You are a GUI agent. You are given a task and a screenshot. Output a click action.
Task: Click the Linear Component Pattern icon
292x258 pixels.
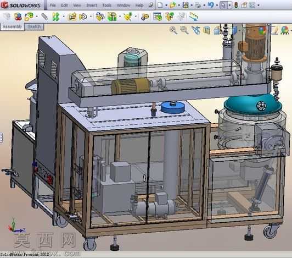[x=56, y=17]
